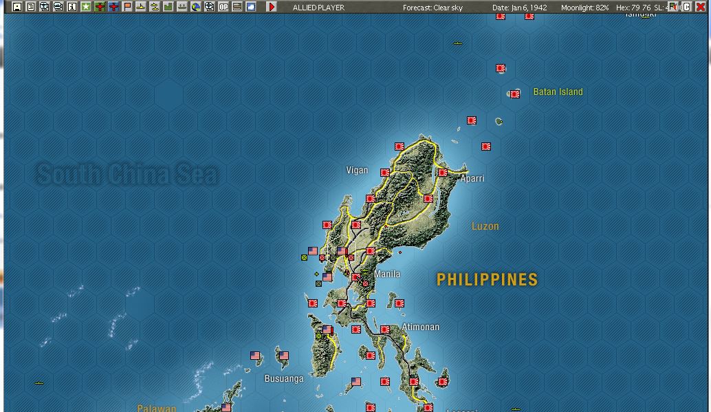Select the US flag at Palawan
Screen dimensions: 711x412
coord(226,407)
